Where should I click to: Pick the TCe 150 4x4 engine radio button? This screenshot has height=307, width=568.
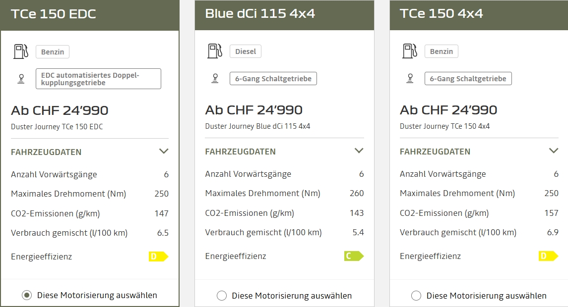[x=416, y=296]
